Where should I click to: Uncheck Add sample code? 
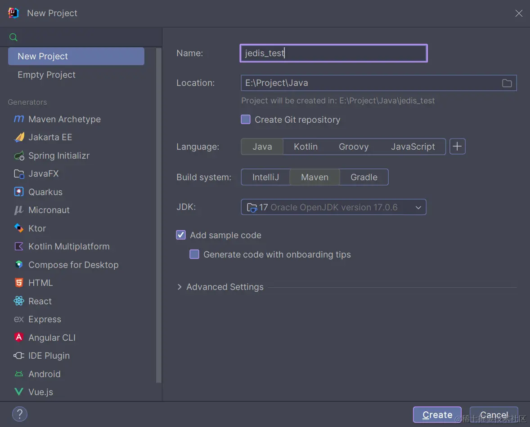181,235
